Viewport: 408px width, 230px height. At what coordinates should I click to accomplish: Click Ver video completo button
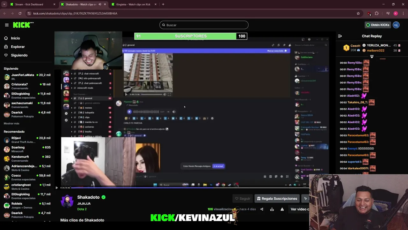click(299, 209)
